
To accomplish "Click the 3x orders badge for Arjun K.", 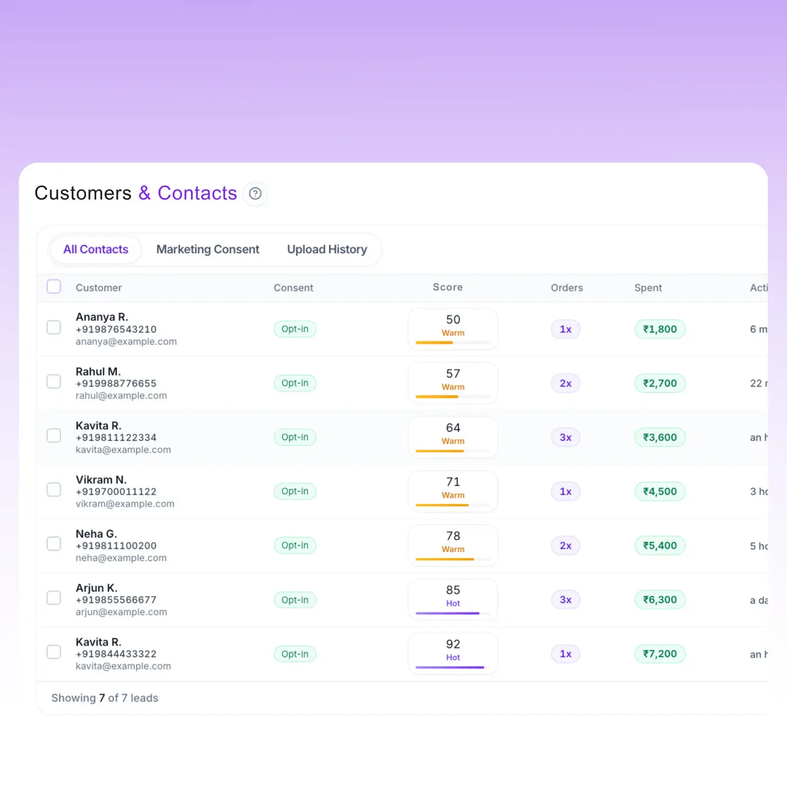I will pyautogui.click(x=566, y=600).
